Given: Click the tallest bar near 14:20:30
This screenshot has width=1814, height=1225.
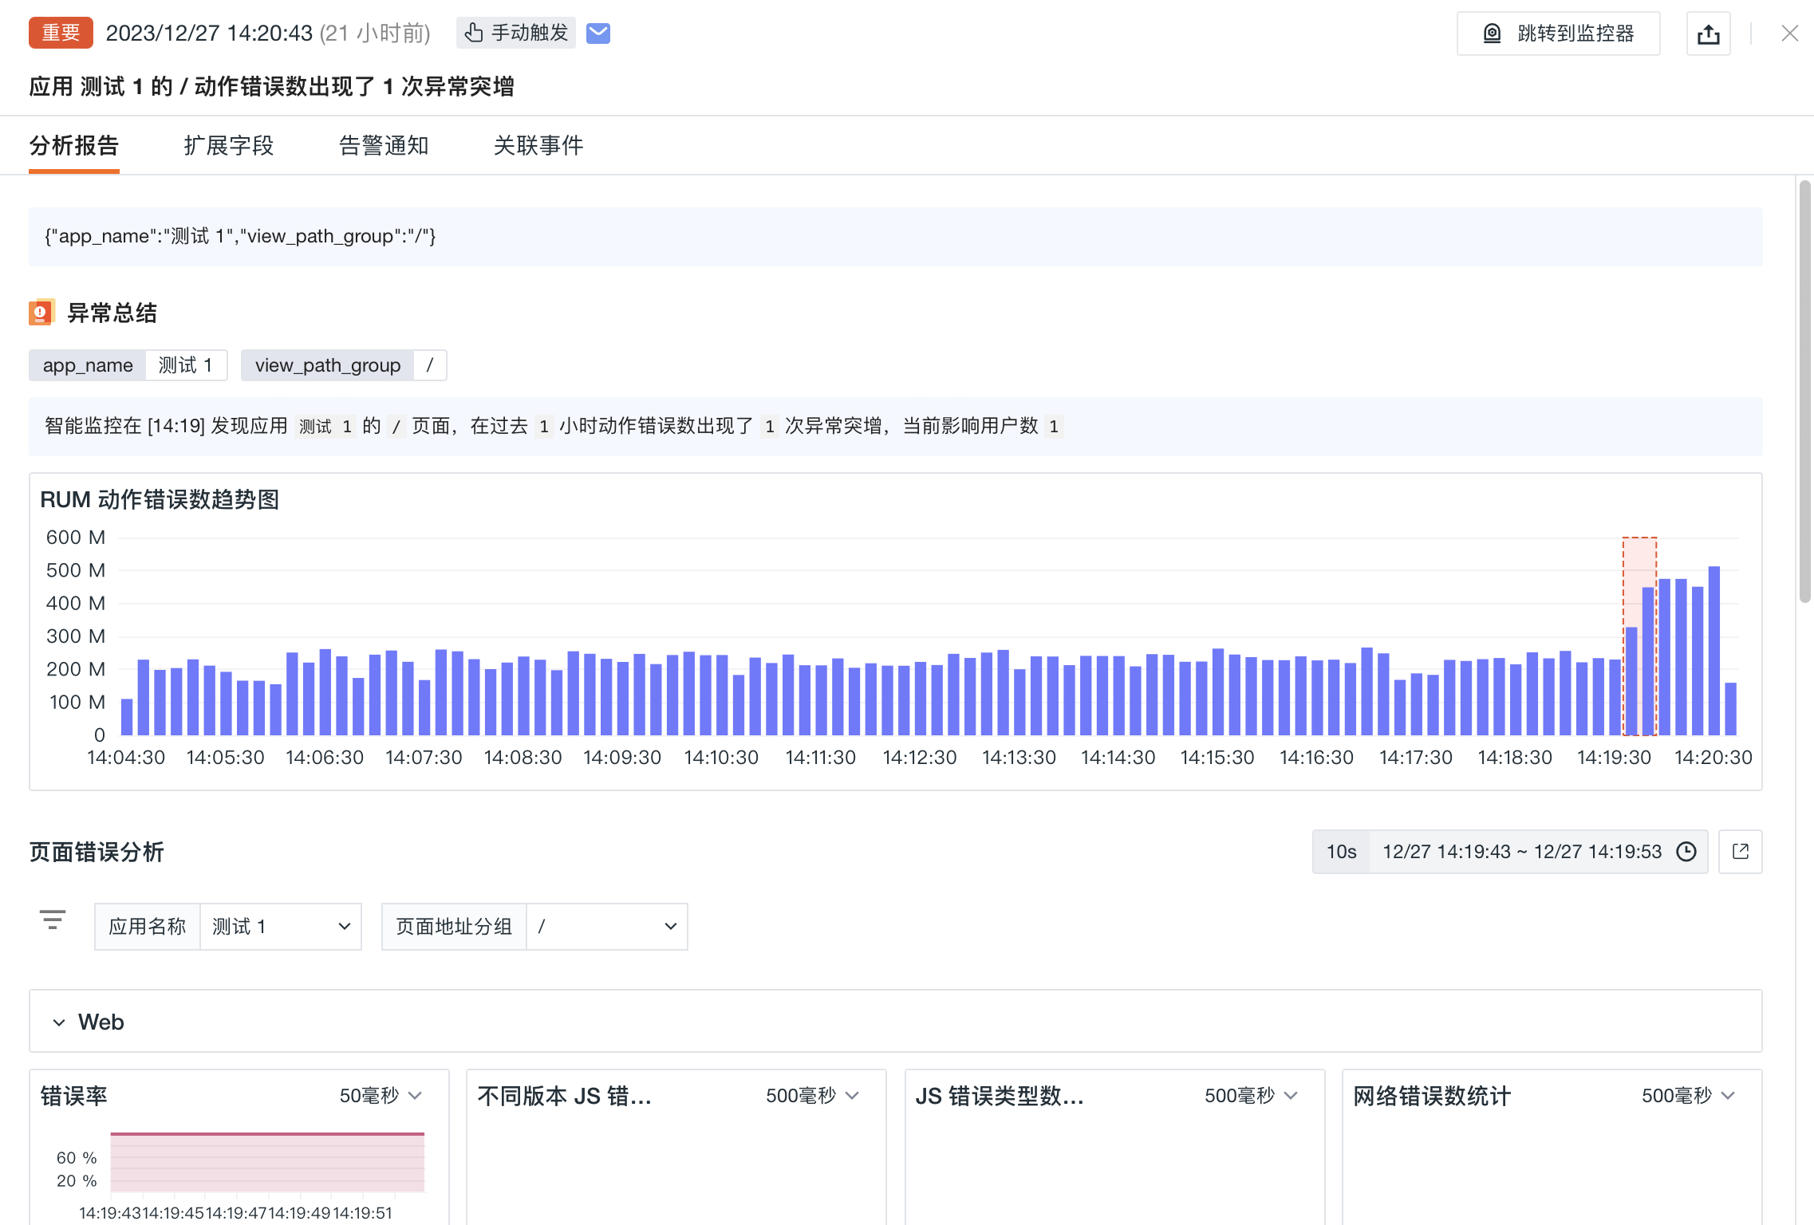Looking at the screenshot, I should click(x=1714, y=651).
